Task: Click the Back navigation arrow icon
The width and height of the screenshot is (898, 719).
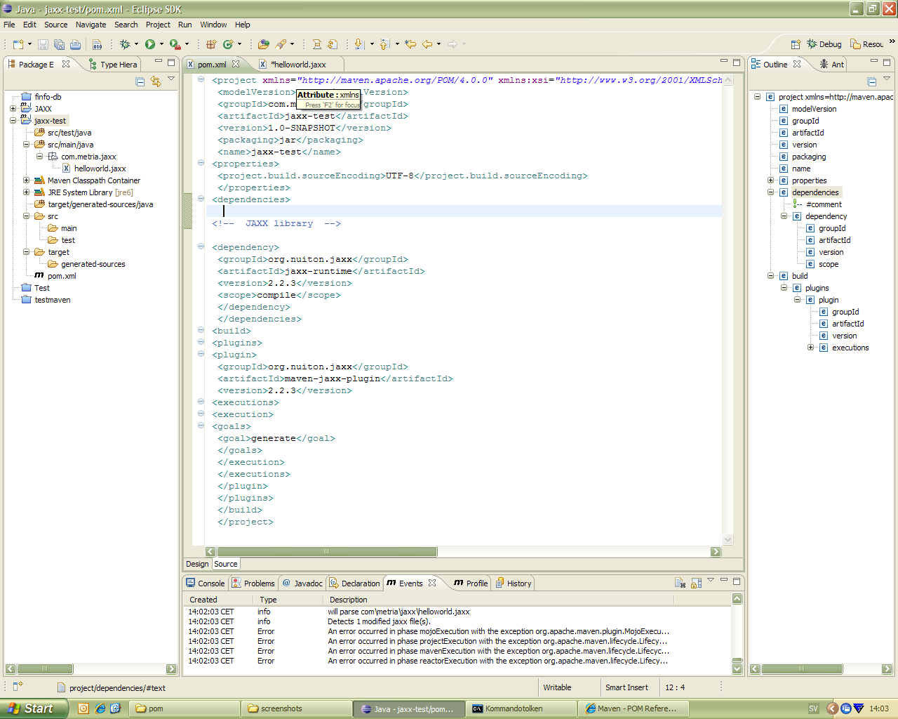Action: [427, 44]
